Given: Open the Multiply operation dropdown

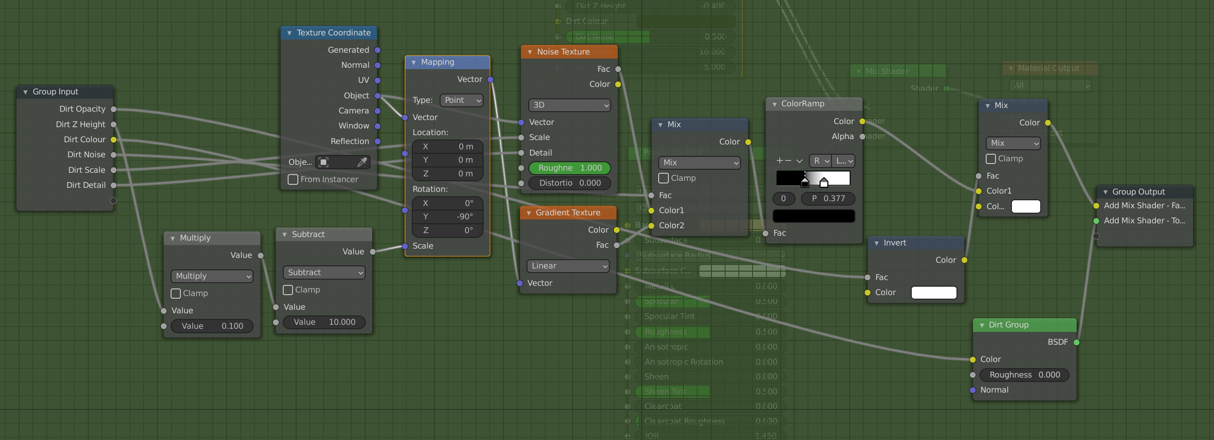Looking at the screenshot, I should pos(211,276).
